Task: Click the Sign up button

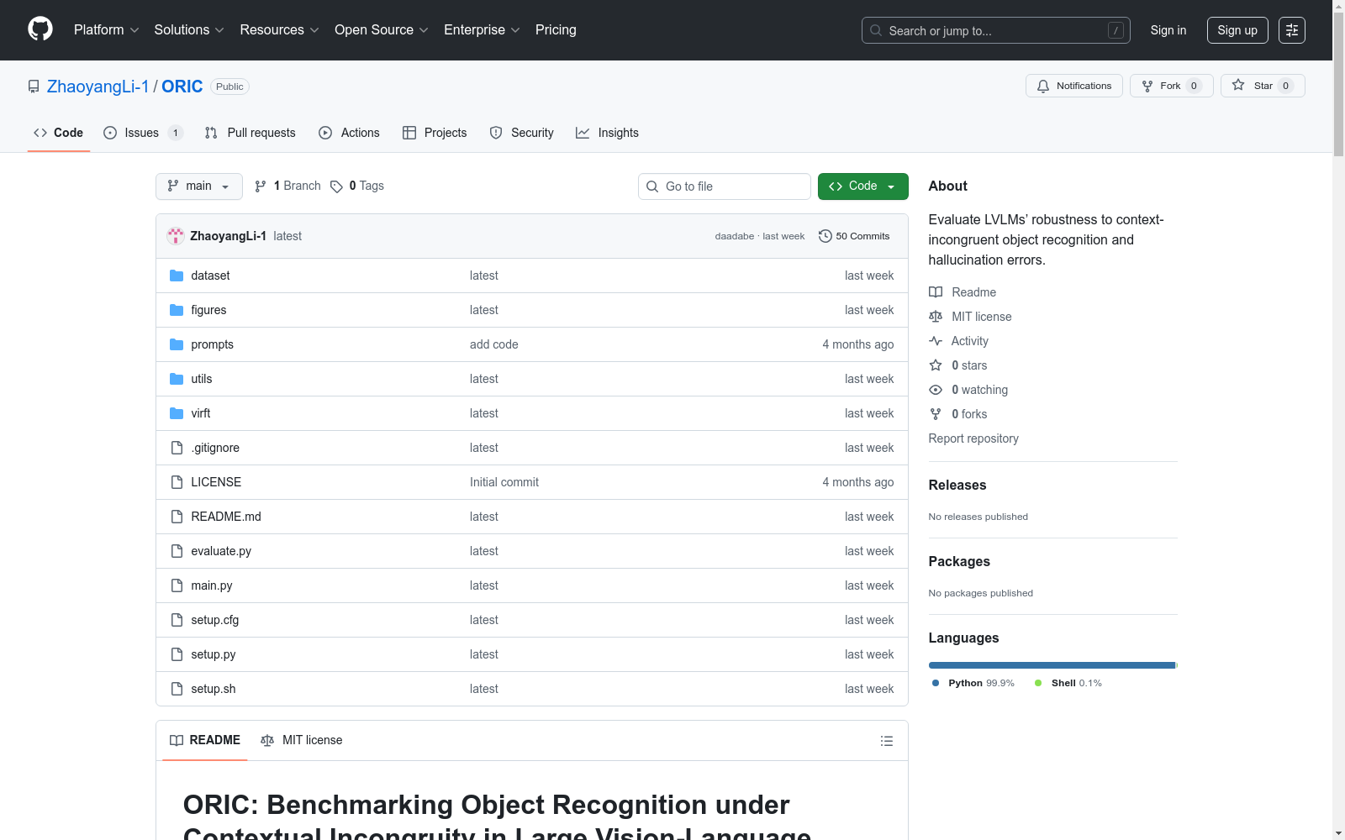Action: pyautogui.click(x=1237, y=30)
